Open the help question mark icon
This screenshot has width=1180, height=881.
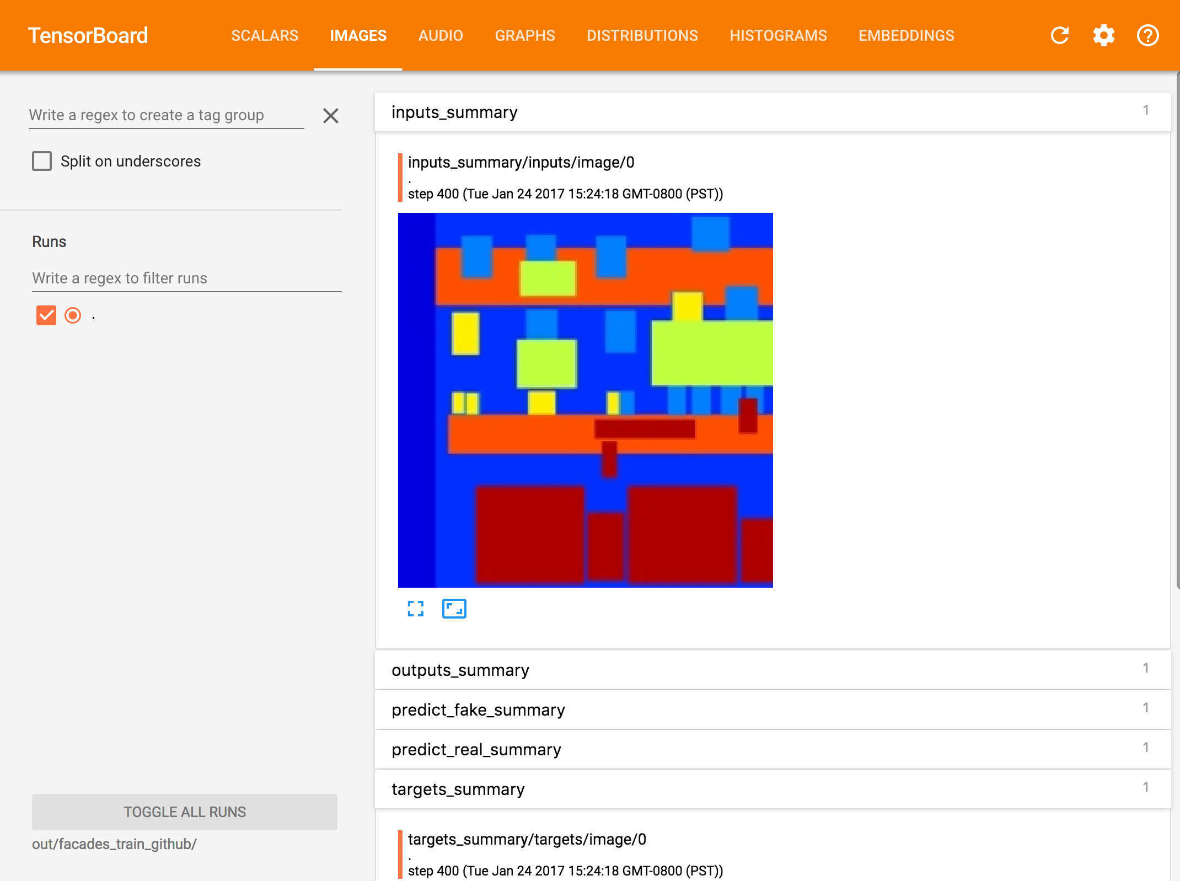tap(1147, 36)
